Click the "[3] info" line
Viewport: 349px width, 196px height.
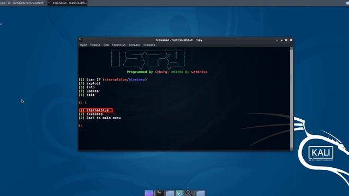point(87,87)
